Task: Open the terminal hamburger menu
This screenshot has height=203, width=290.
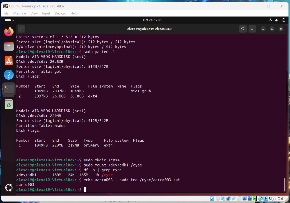Action: click(252, 29)
